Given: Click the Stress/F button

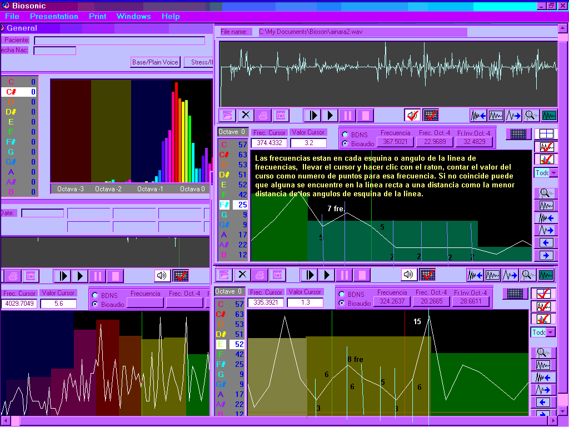Looking at the screenshot, I should (x=198, y=62).
